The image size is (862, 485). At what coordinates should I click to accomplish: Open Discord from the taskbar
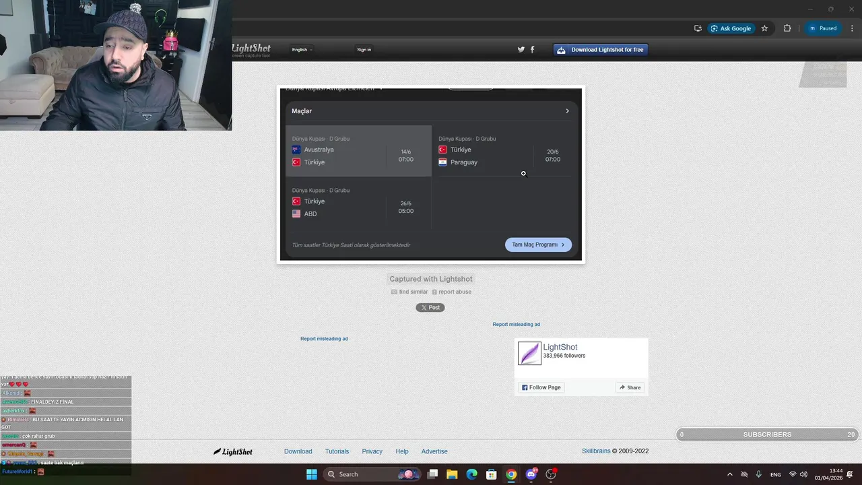click(531, 474)
